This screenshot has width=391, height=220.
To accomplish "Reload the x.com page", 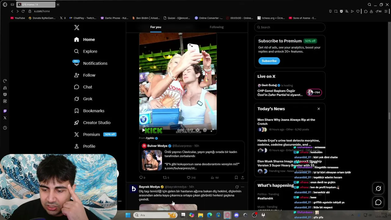I will [x=23, y=11].
